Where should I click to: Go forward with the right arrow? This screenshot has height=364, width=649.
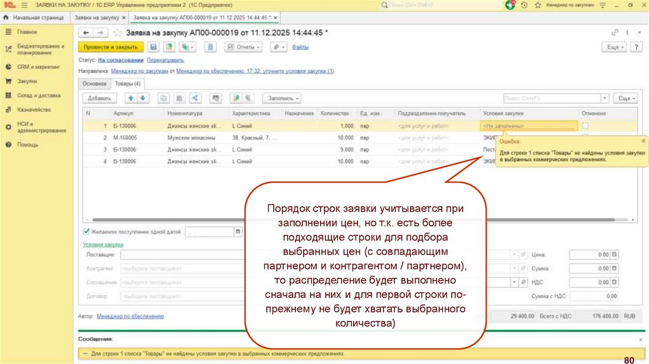pyautogui.click(x=100, y=33)
